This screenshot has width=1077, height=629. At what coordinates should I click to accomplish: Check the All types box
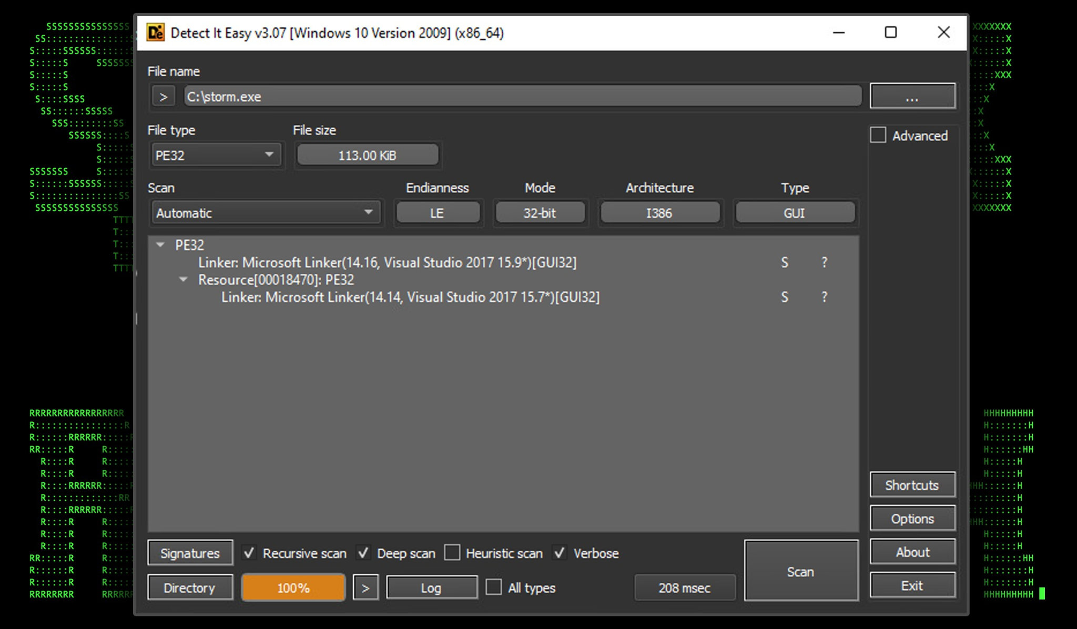(493, 587)
